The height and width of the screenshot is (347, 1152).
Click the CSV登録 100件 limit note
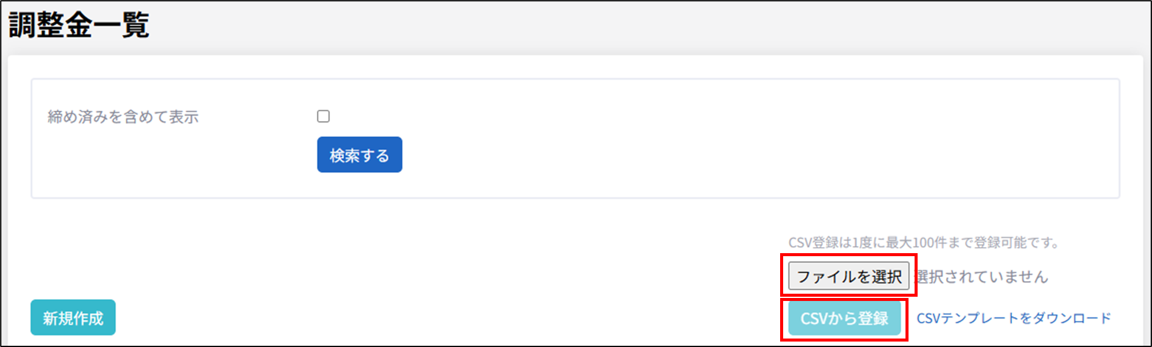coord(924,243)
